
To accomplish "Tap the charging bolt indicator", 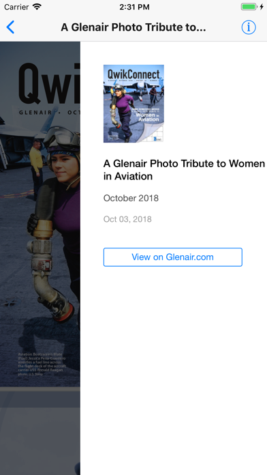I will (x=262, y=7).
